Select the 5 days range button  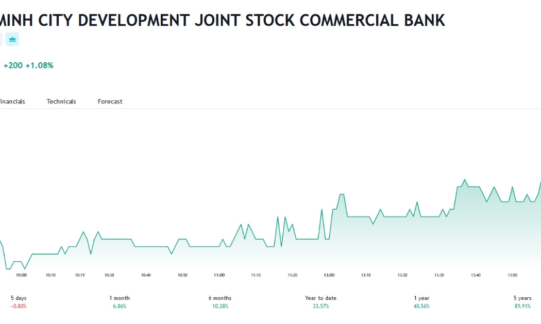(19, 302)
